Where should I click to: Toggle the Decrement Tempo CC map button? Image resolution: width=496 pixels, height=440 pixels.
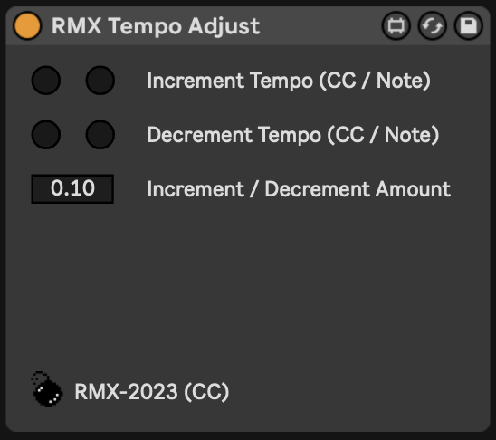46,134
